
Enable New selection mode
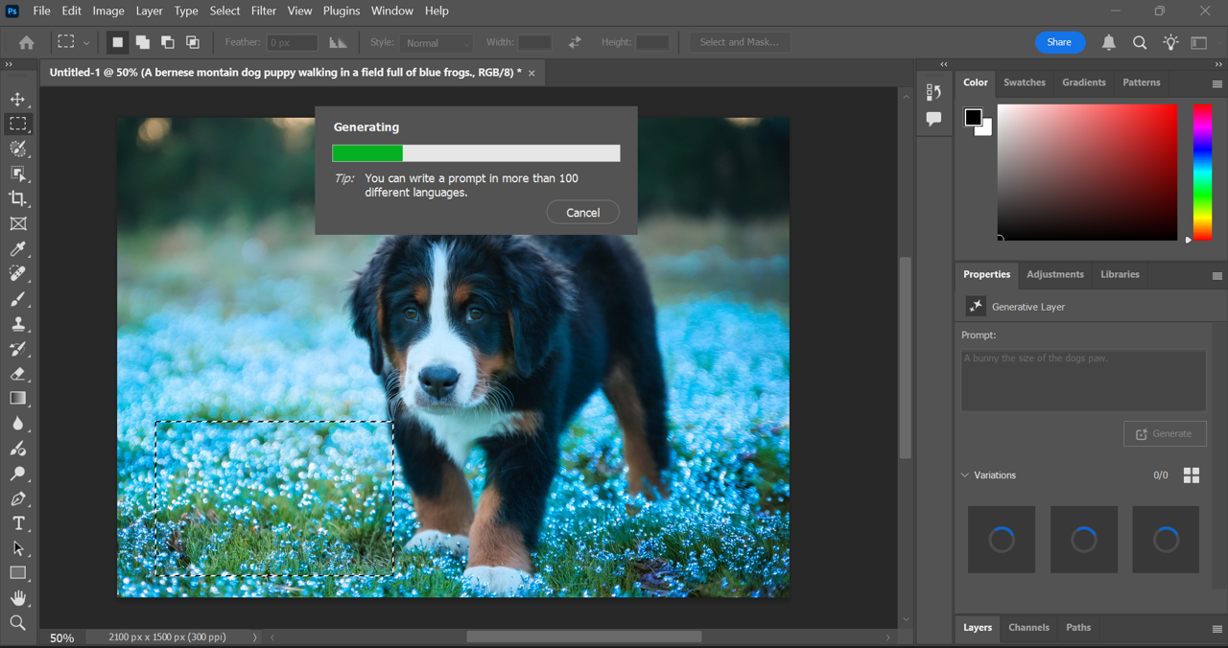click(x=118, y=42)
